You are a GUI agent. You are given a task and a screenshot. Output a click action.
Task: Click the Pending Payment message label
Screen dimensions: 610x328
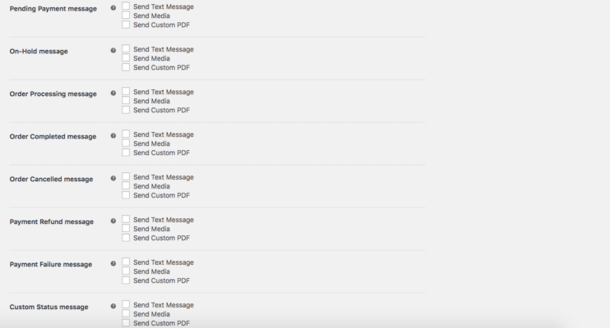(x=53, y=8)
